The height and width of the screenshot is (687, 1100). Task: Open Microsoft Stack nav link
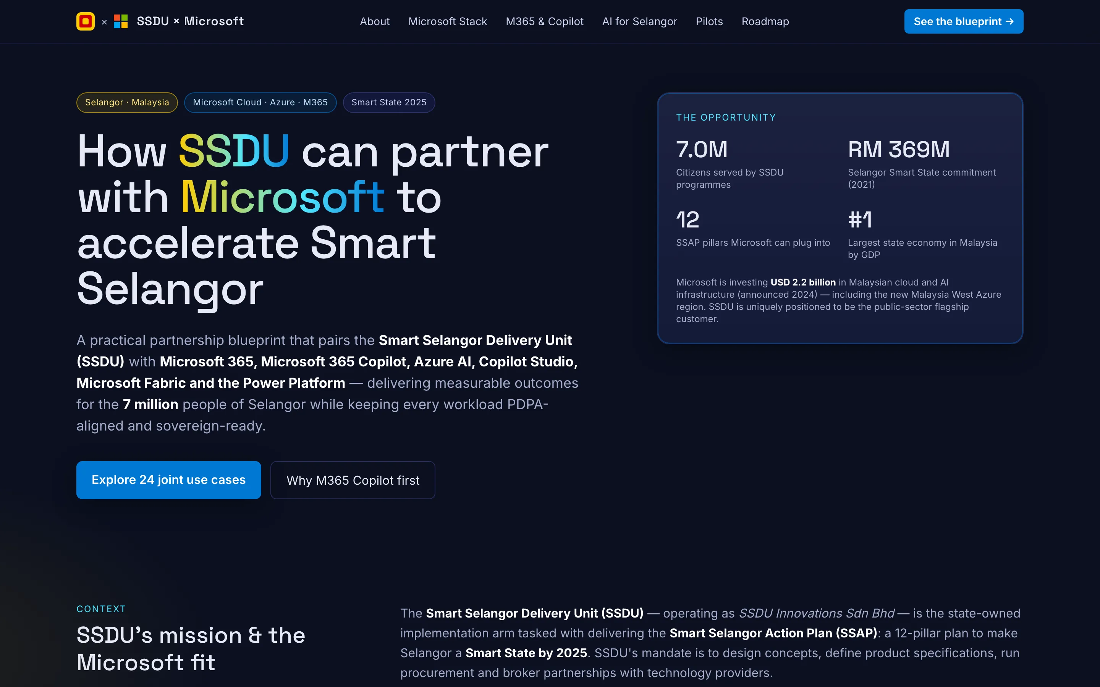(447, 21)
